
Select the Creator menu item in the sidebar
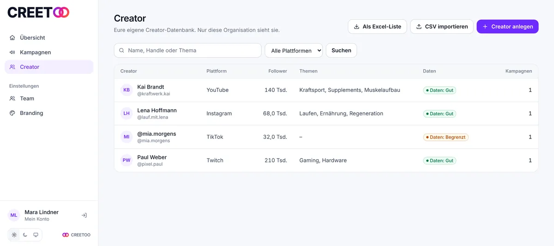pyautogui.click(x=49, y=67)
